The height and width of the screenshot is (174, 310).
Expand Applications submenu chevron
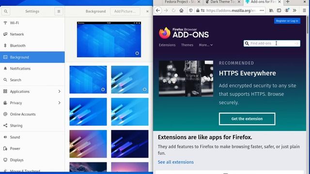59,91
